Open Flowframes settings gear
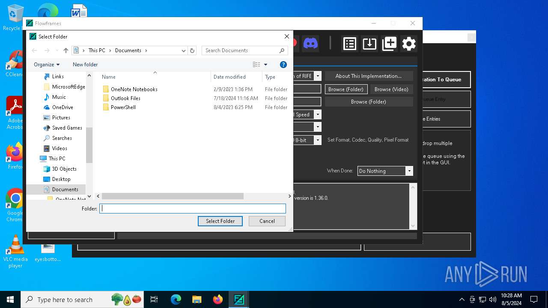The width and height of the screenshot is (548, 308). (x=409, y=44)
